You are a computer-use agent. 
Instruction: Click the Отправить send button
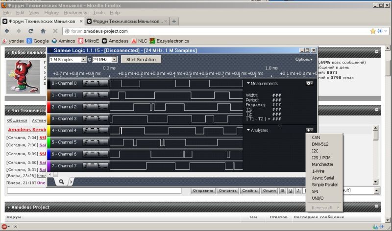[202, 190]
